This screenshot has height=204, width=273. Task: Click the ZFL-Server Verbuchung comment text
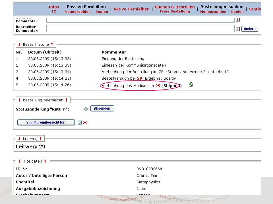click(x=165, y=72)
